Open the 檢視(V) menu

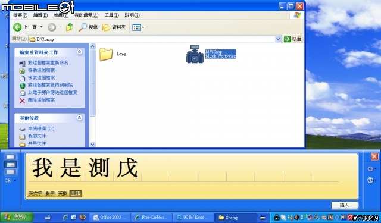coord(61,15)
